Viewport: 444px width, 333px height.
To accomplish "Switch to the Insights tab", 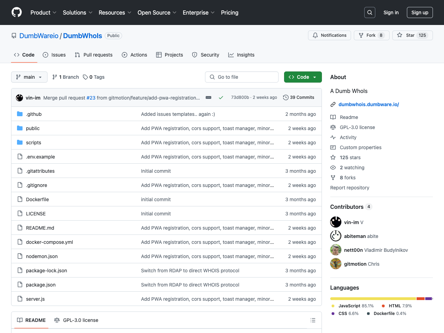I will click(x=241, y=55).
